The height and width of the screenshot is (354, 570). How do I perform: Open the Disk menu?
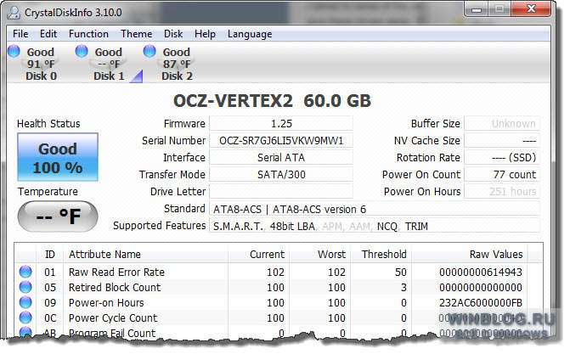coord(173,34)
